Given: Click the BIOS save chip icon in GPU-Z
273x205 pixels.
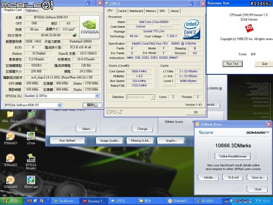Looking at the screenshot, I should 75,35.
